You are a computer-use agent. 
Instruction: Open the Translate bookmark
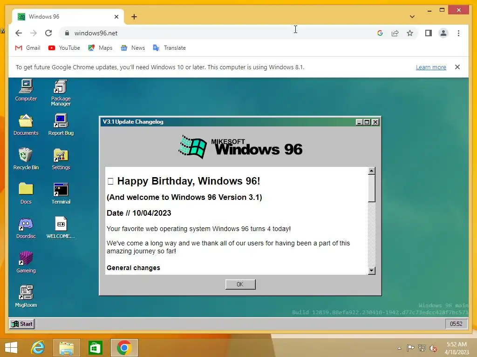169,48
